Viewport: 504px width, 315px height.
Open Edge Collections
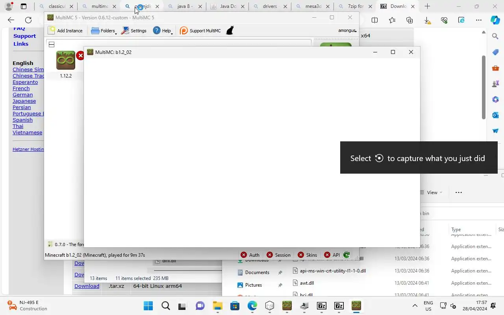[x=409, y=20]
